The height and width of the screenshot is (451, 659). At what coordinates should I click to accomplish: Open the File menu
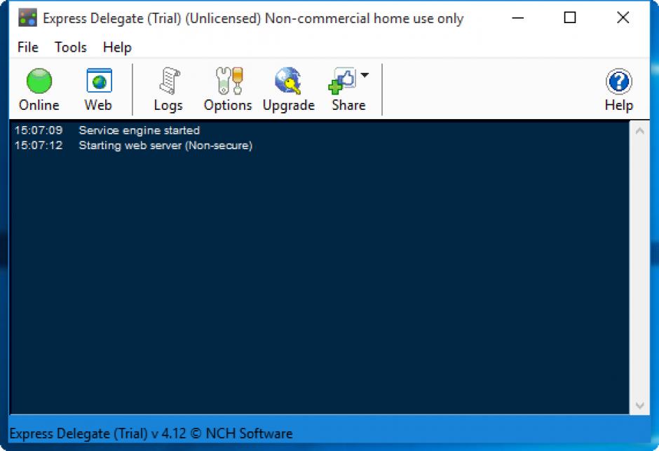(x=28, y=47)
